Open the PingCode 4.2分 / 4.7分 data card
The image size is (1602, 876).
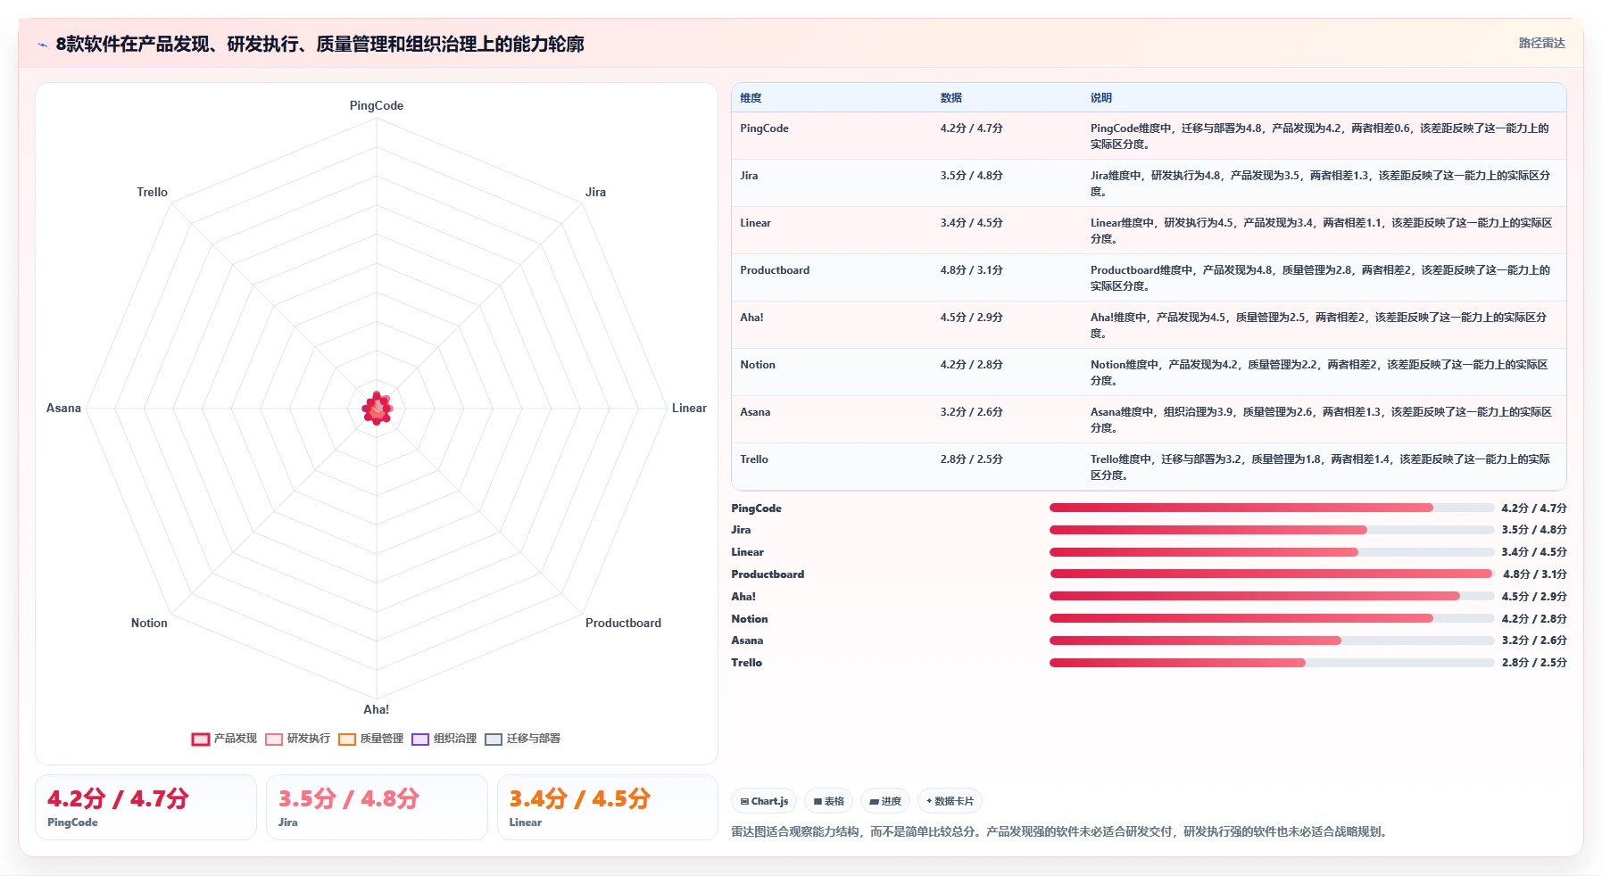point(145,807)
